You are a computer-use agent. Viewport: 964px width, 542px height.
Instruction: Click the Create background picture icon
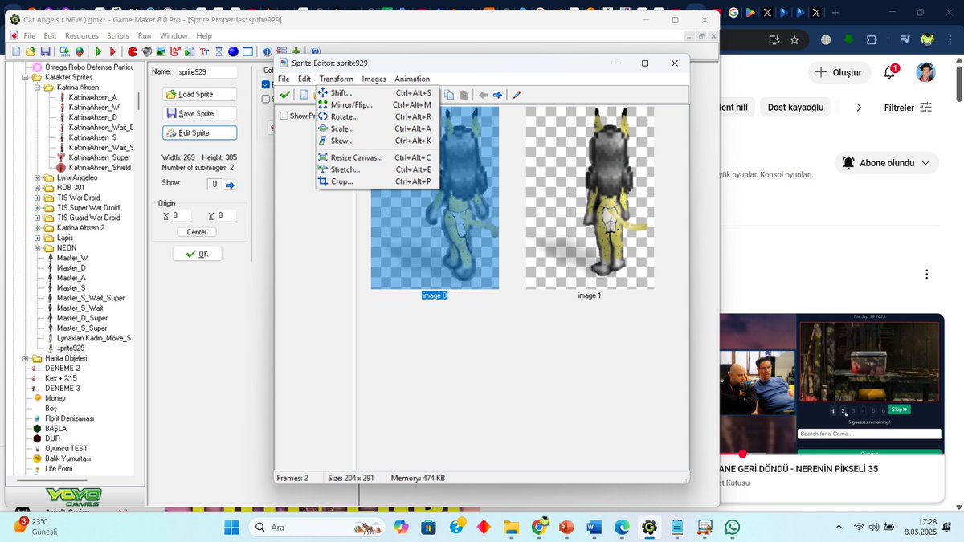tap(161, 51)
